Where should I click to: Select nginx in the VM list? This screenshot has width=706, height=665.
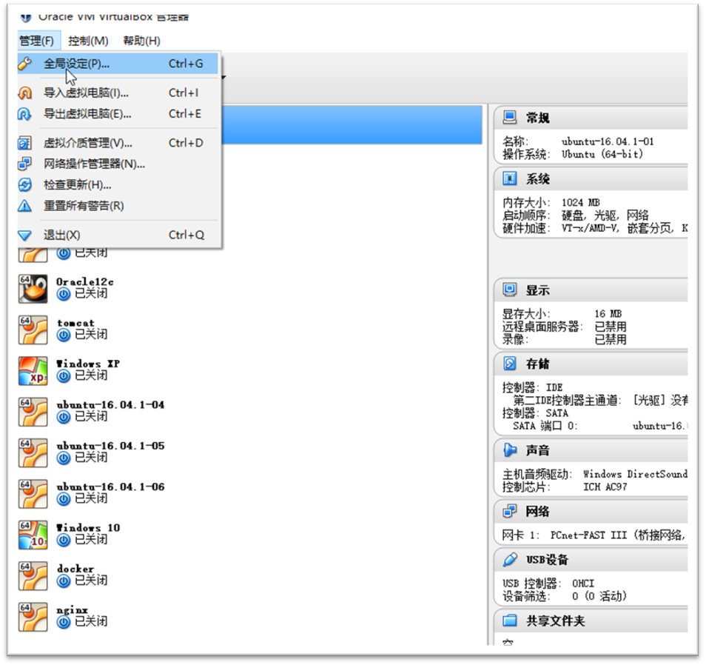[x=72, y=610]
